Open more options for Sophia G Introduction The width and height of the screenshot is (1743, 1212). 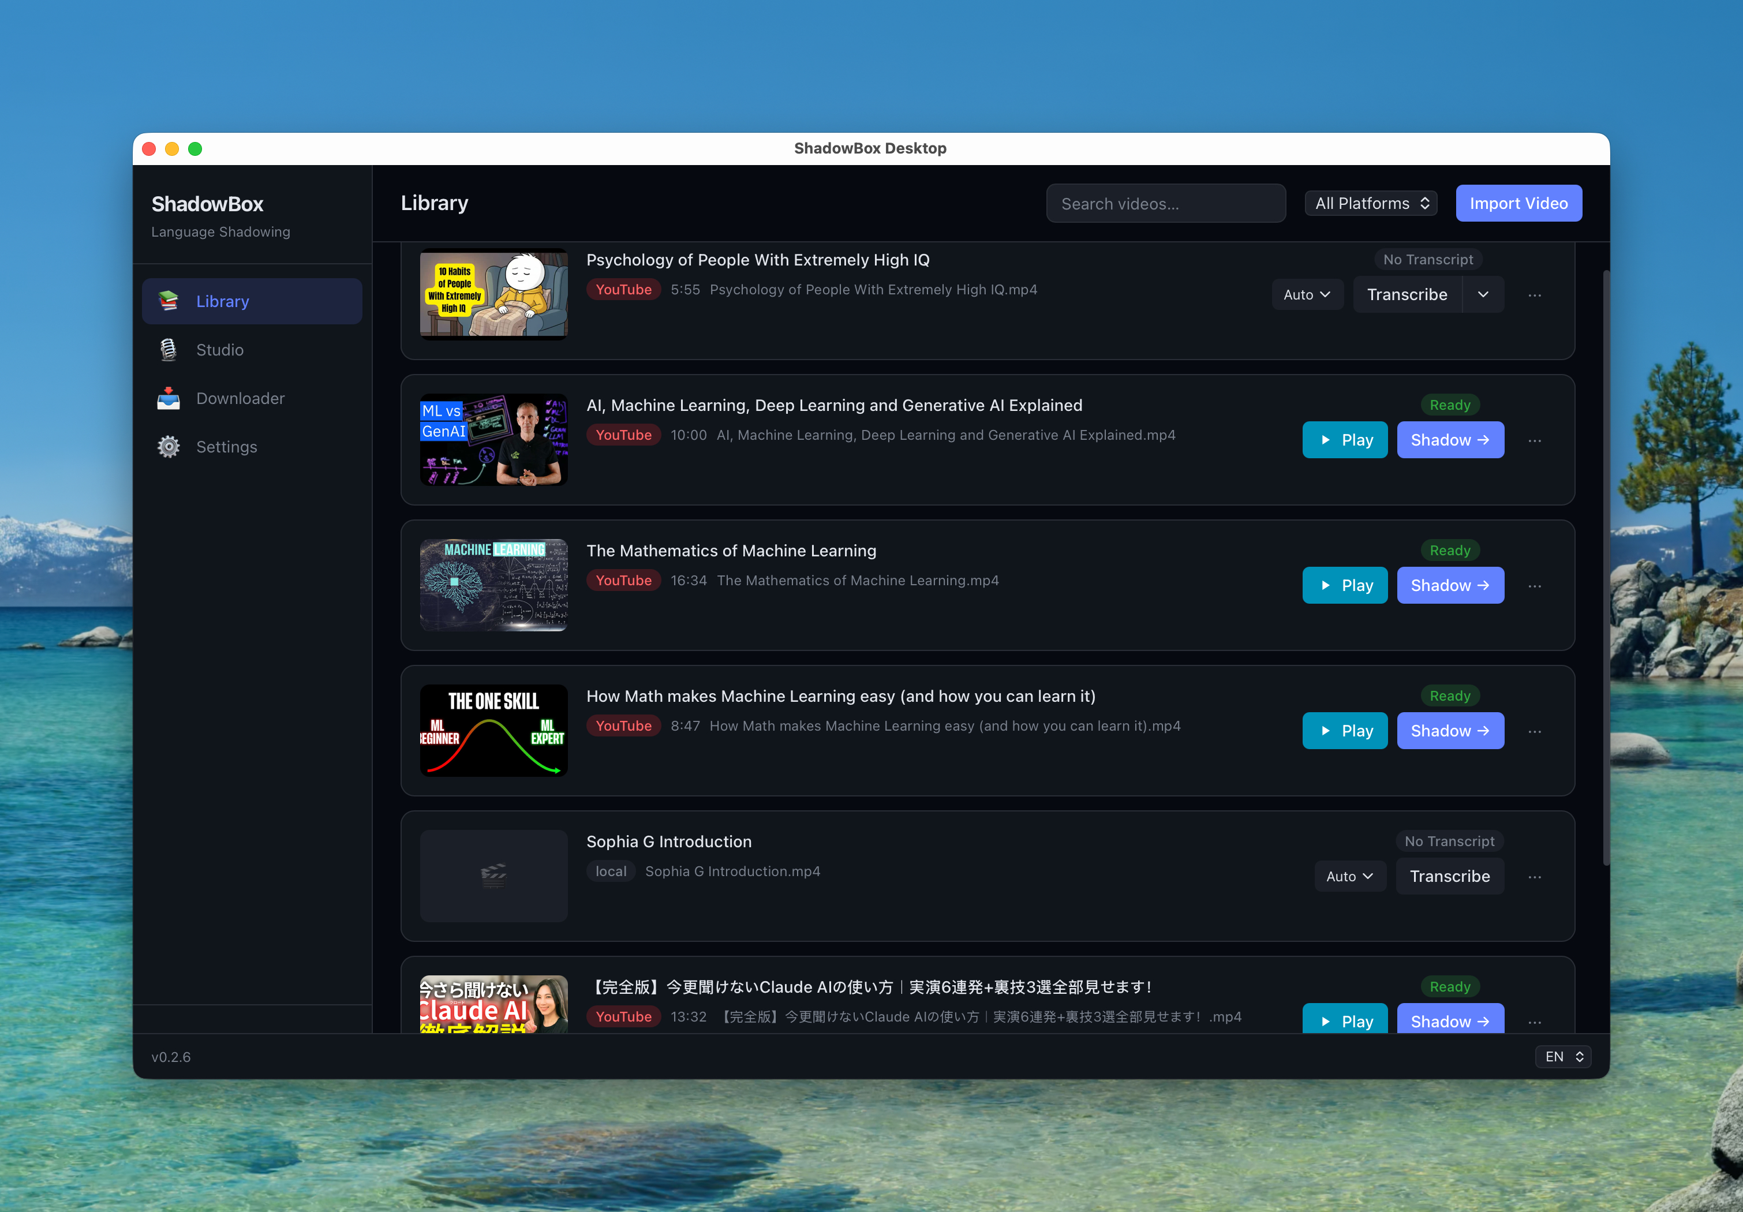(x=1534, y=877)
